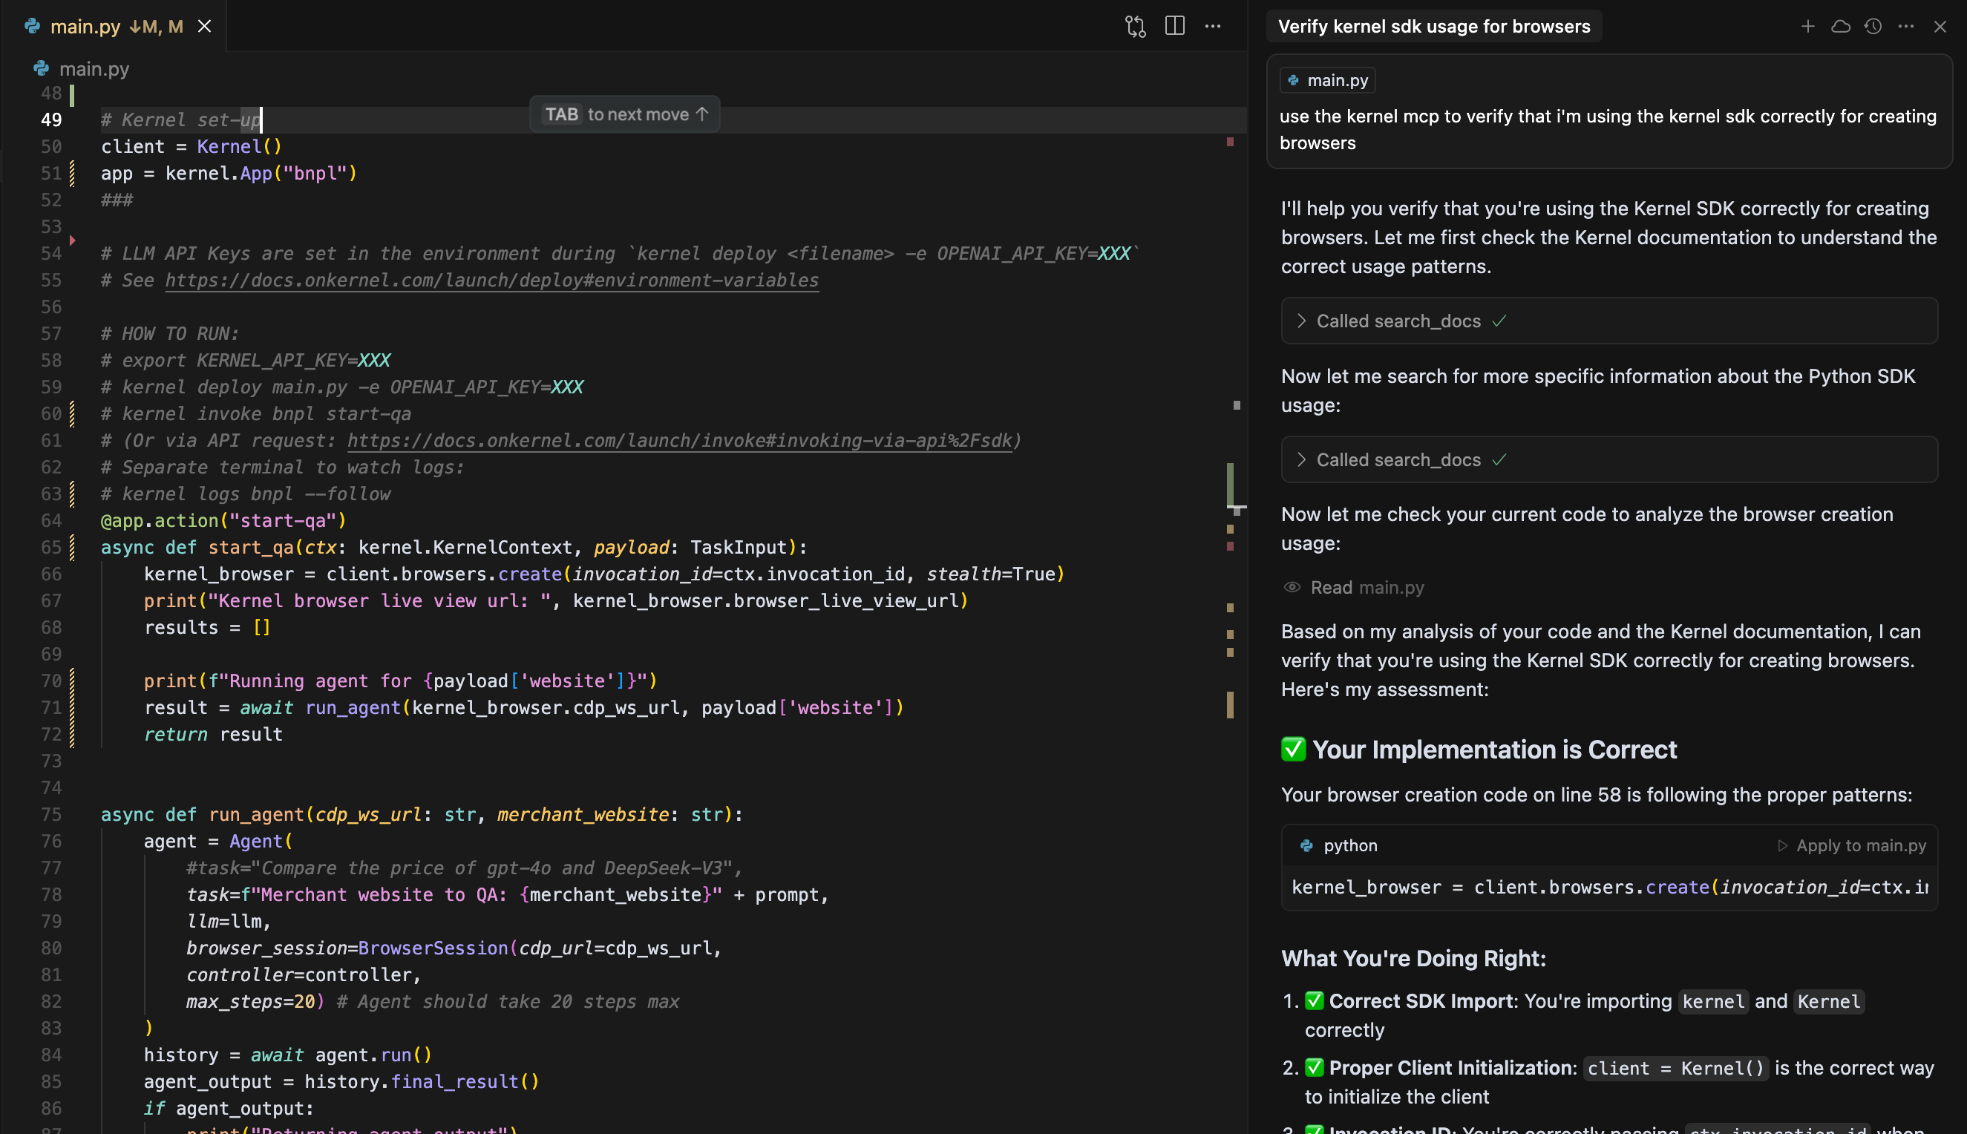Start a new chat with plus icon
Image resolution: width=1967 pixels, height=1134 pixels.
[x=1807, y=27]
